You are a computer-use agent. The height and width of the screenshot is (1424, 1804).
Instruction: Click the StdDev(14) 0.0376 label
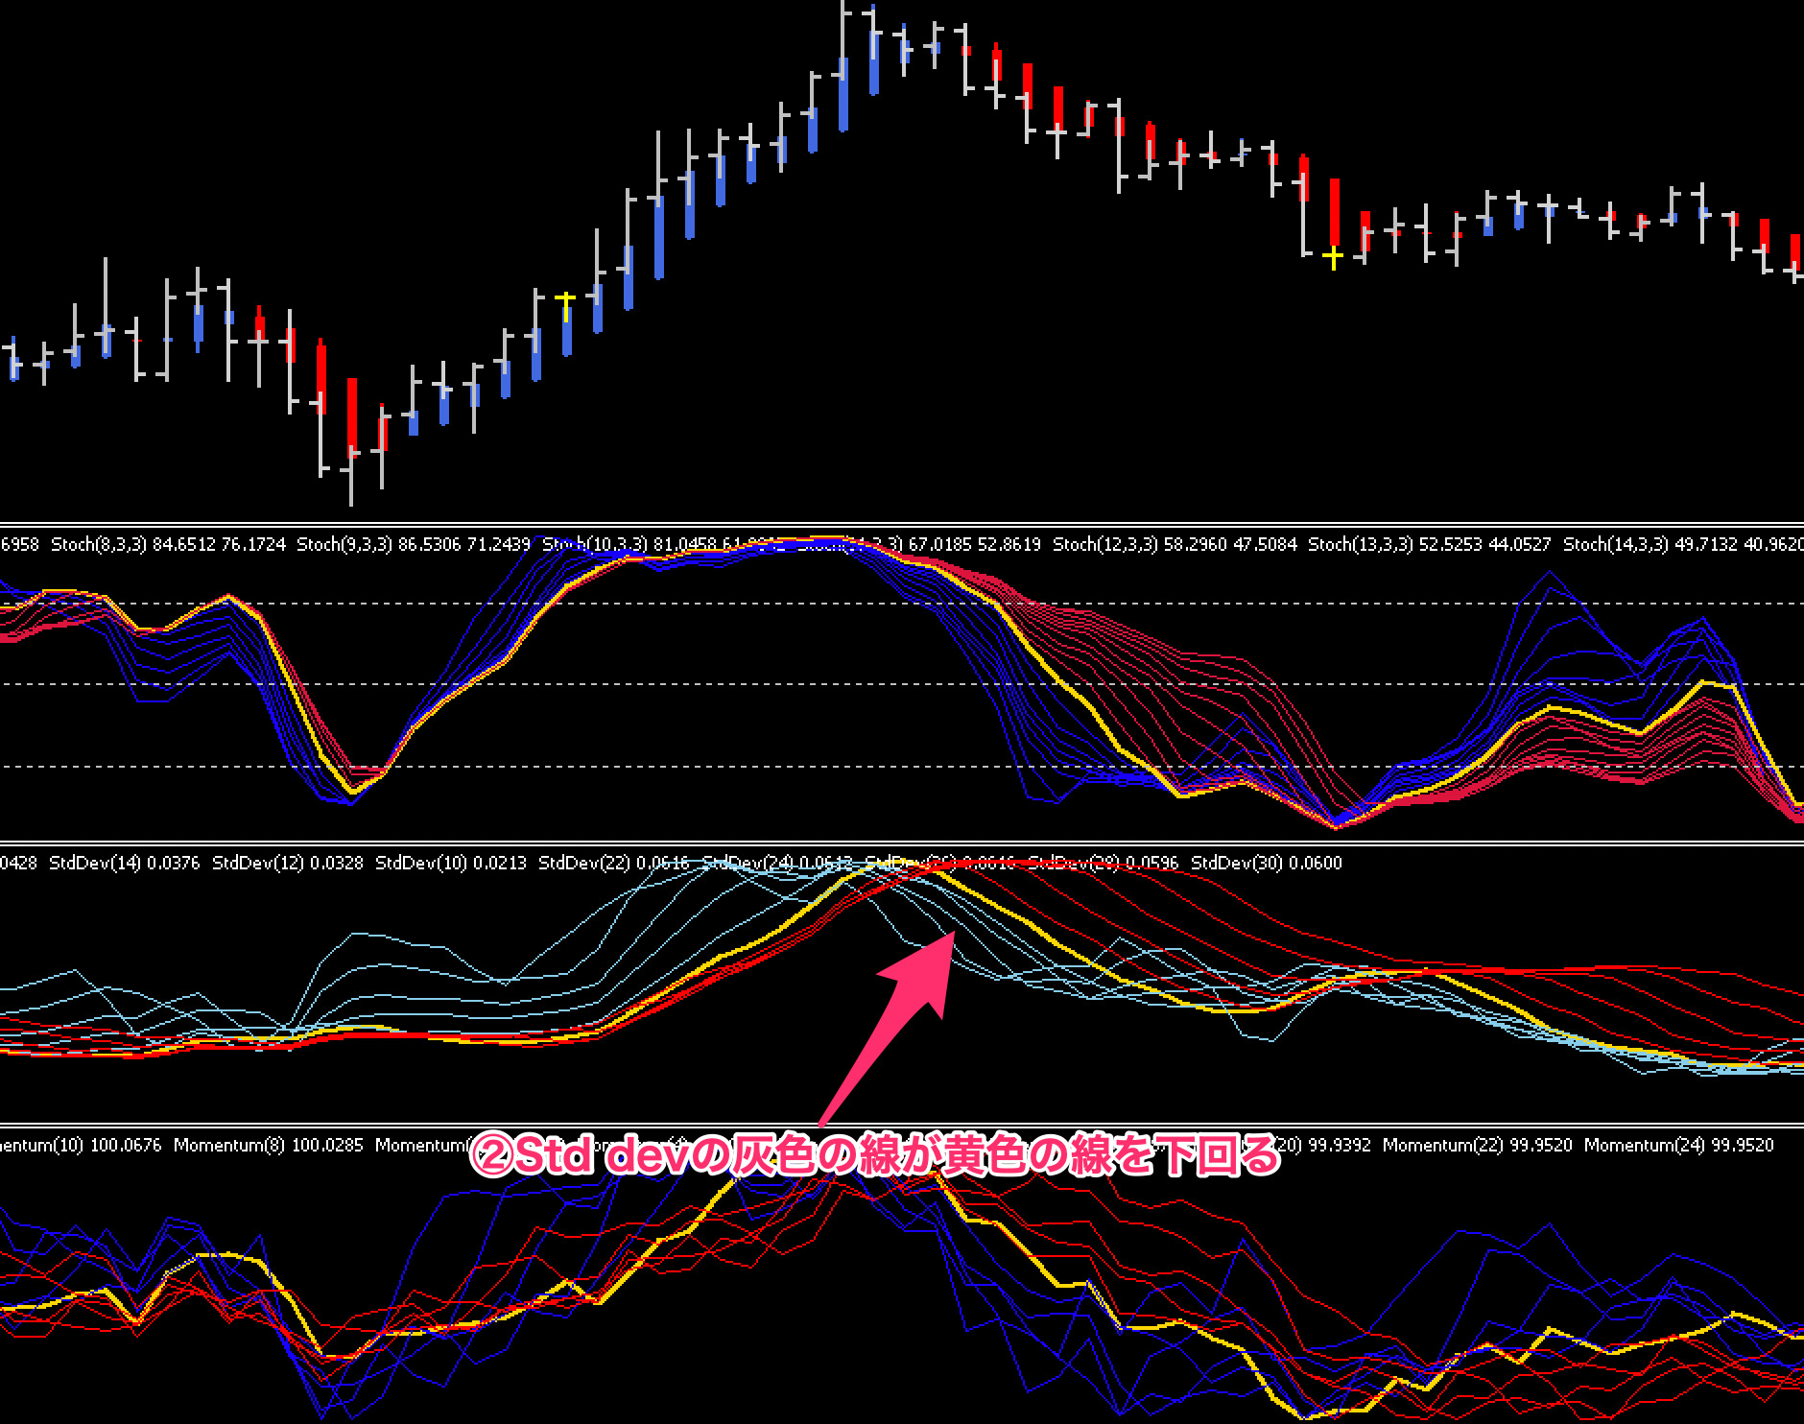[x=125, y=863]
